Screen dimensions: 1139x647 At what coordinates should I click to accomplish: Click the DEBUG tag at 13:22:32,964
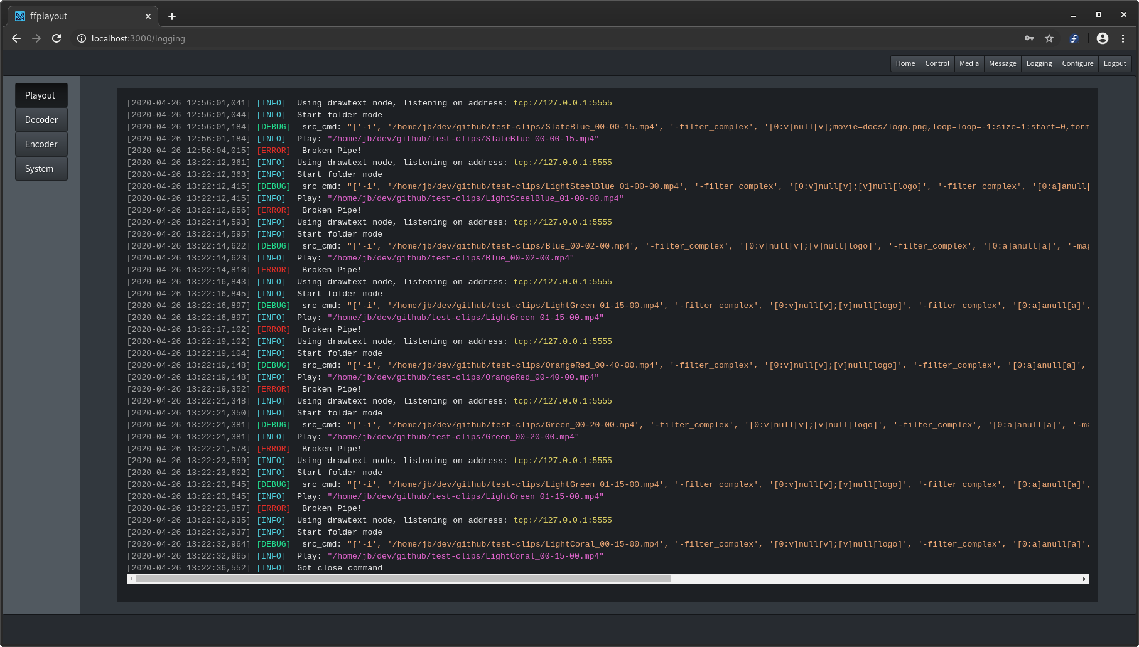(x=274, y=544)
